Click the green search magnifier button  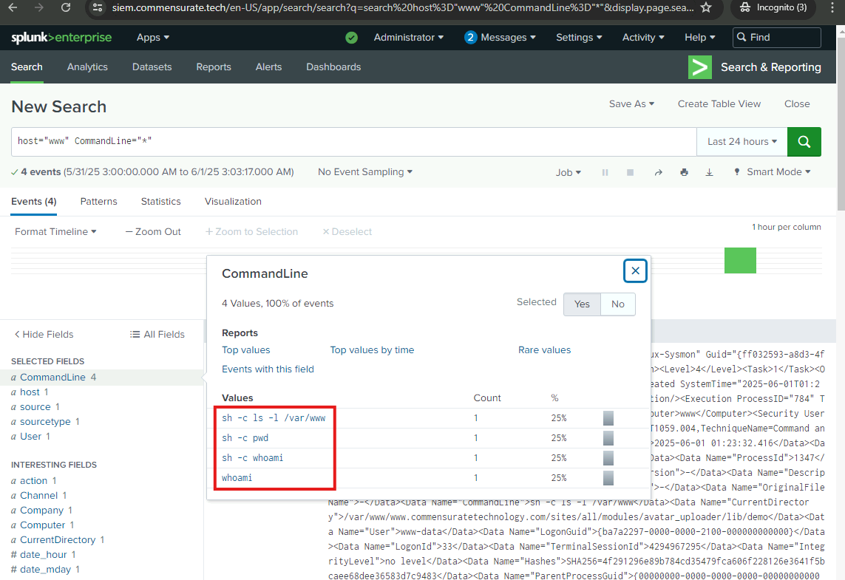[804, 142]
